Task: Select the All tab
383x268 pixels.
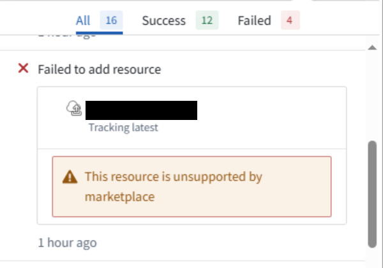Action: (99, 20)
